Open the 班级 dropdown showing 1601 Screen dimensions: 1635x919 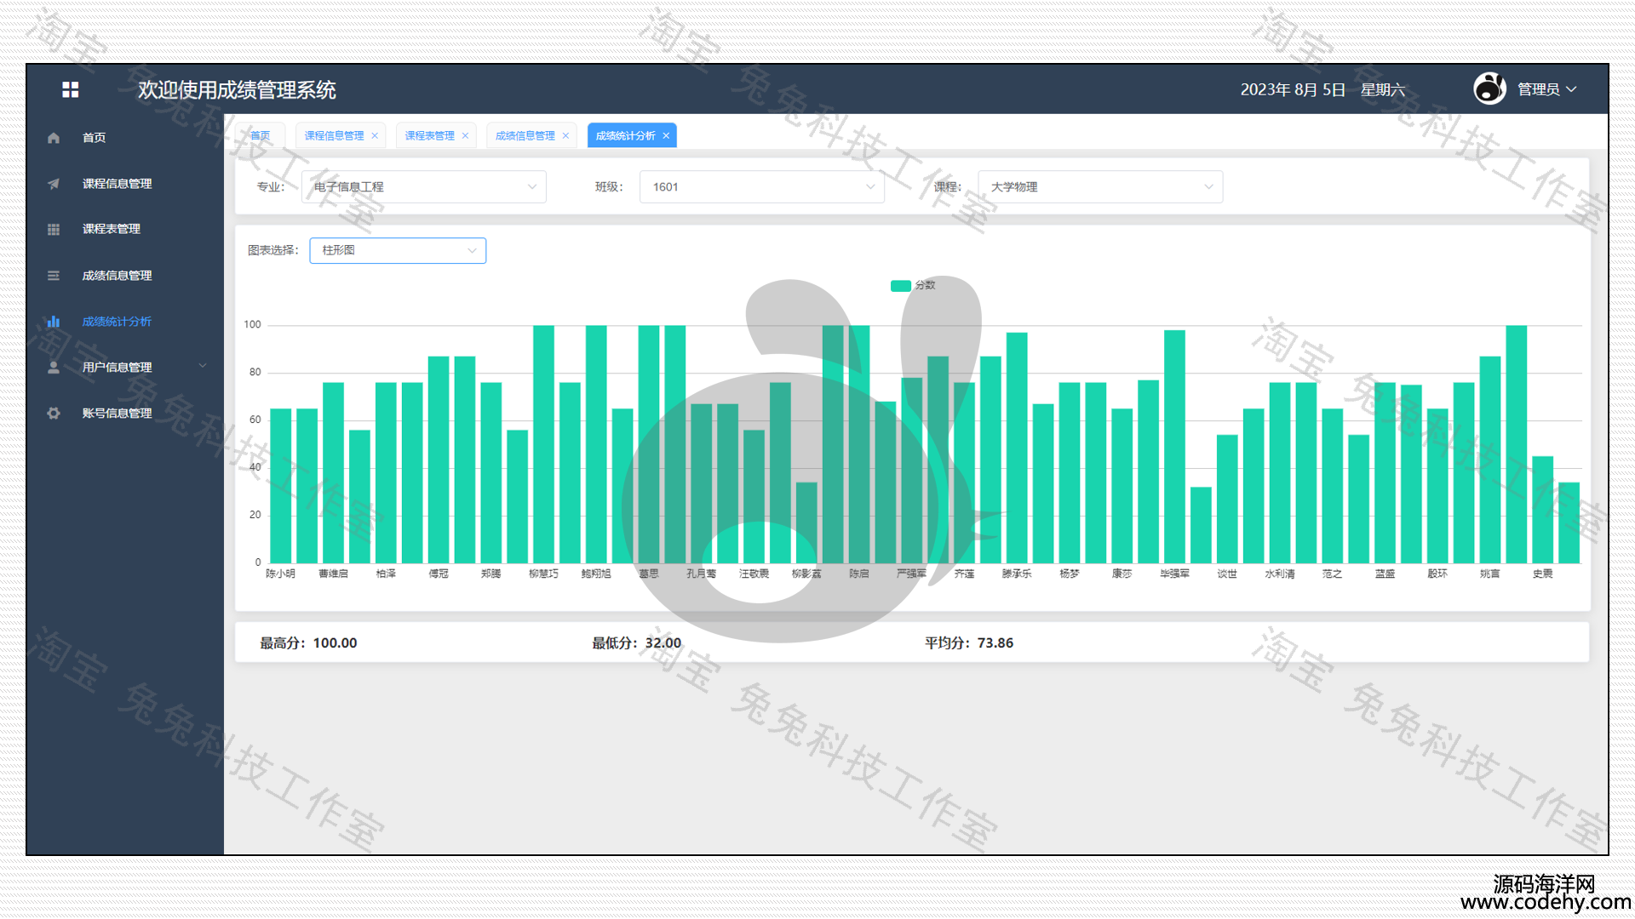[761, 187]
